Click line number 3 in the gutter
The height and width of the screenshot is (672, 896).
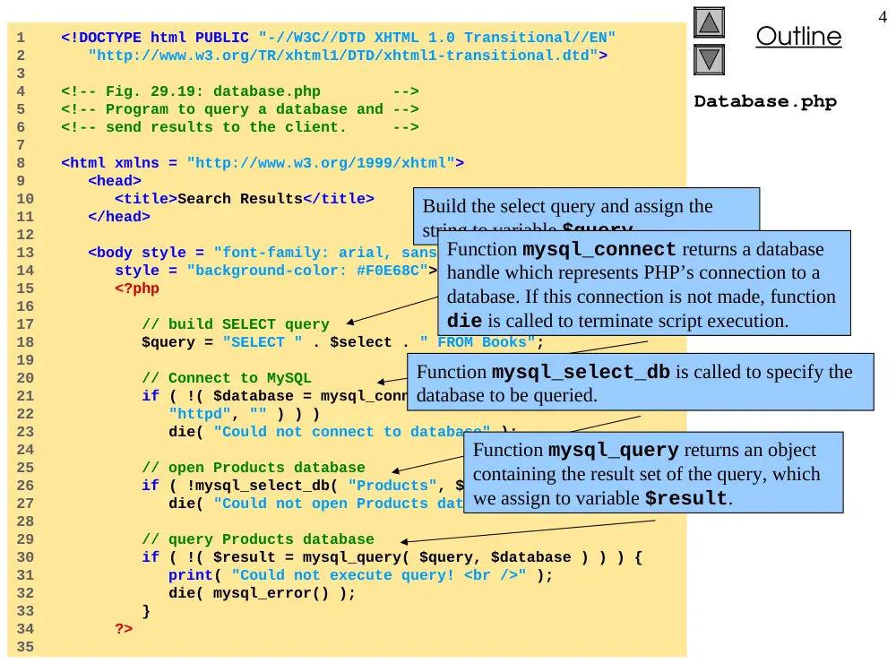21,73
